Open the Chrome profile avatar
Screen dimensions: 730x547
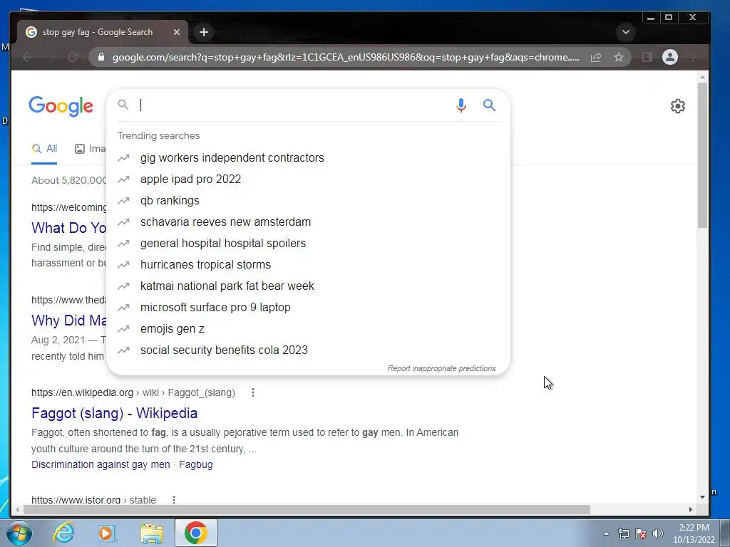670,57
